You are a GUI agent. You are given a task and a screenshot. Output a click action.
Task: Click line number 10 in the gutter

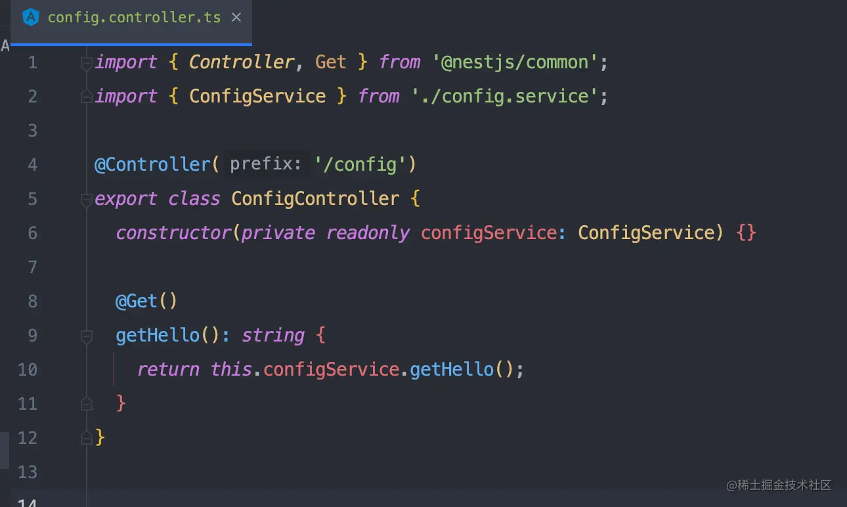coord(27,370)
